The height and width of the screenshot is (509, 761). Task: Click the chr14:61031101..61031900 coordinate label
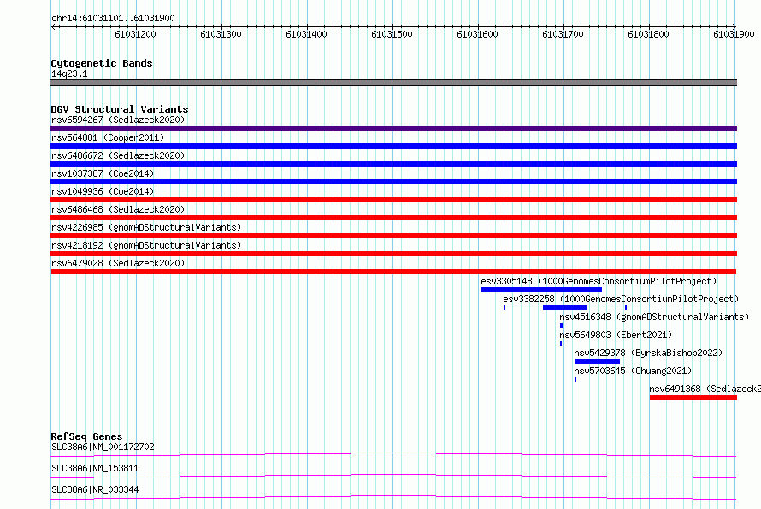113,18
